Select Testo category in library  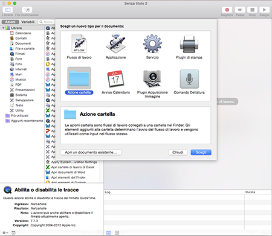[19, 105]
